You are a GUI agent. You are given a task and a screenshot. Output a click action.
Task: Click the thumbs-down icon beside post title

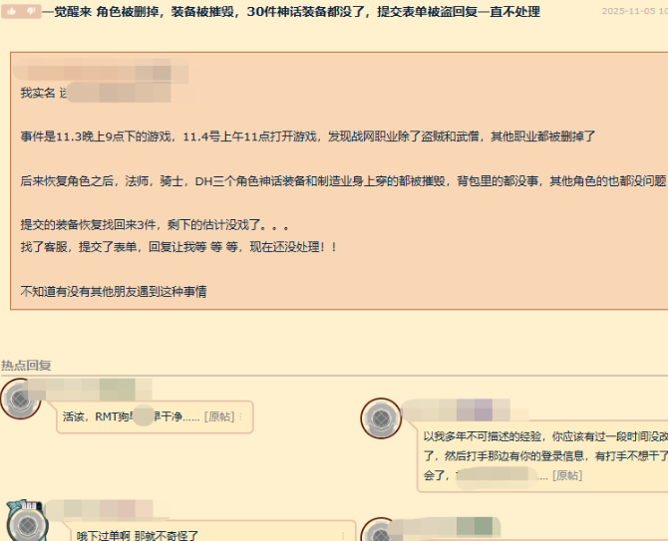(x=31, y=11)
